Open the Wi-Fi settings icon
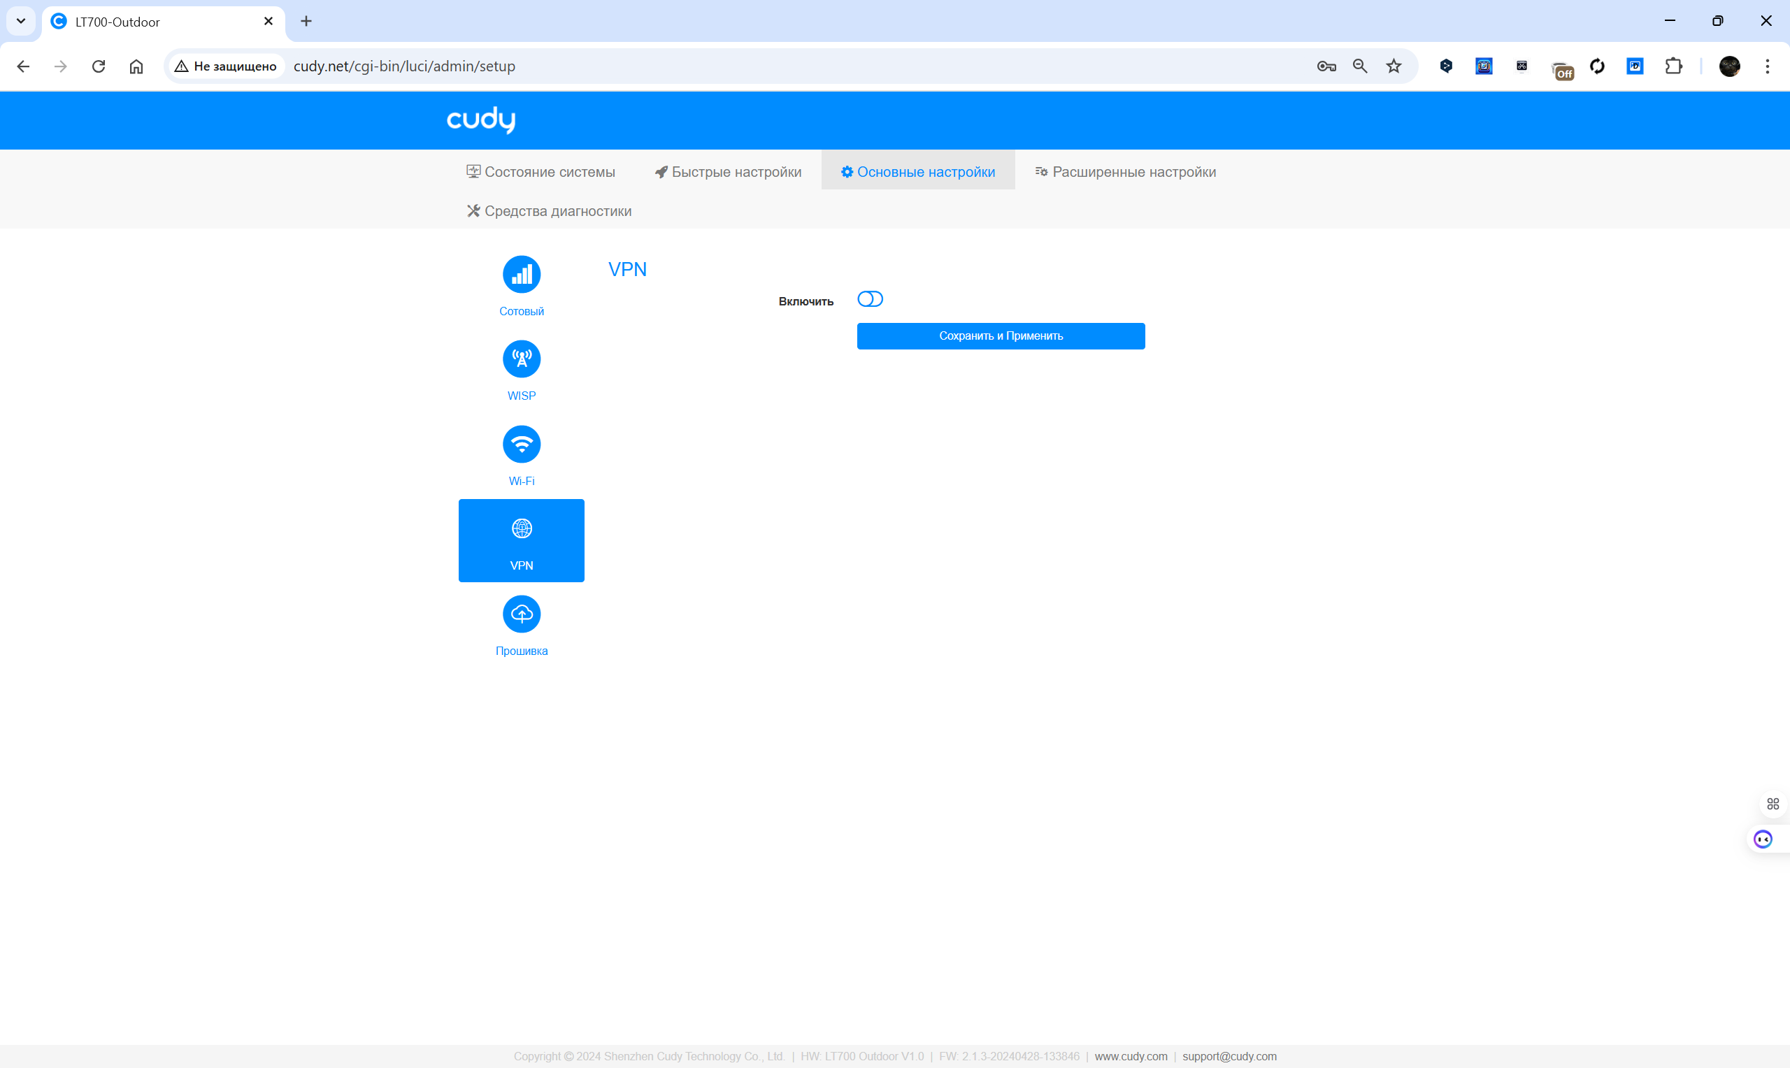Image resolution: width=1790 pixels, height=1068 pixels. pyautogui.click(x=521, y=444)
